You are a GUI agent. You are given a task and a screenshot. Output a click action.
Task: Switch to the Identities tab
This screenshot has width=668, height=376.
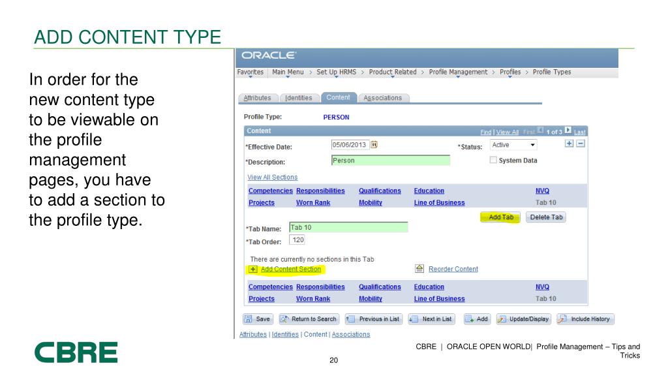[299, 98]
